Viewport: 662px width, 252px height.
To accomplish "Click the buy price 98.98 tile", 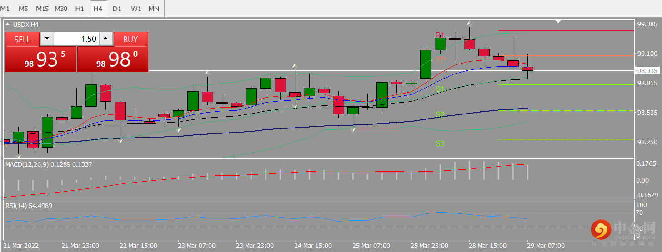I will point(113,59).
